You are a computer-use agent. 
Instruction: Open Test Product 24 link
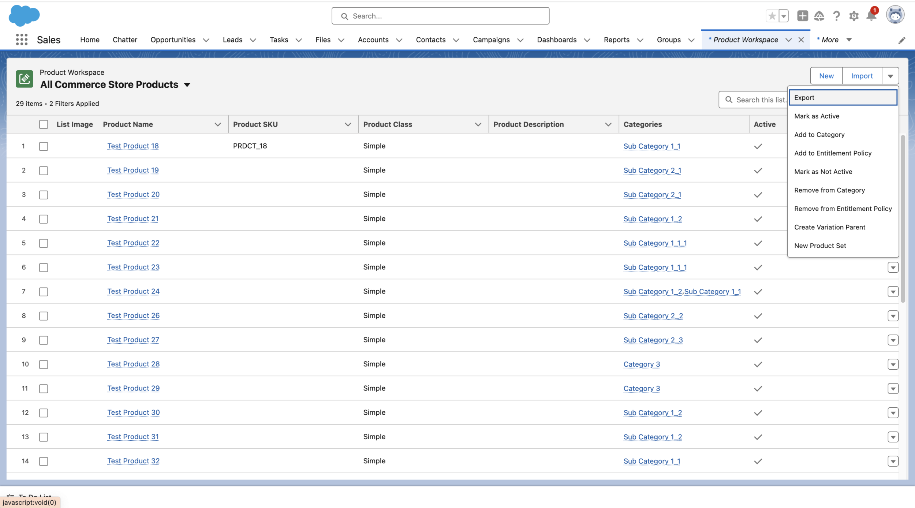point(133,291)
